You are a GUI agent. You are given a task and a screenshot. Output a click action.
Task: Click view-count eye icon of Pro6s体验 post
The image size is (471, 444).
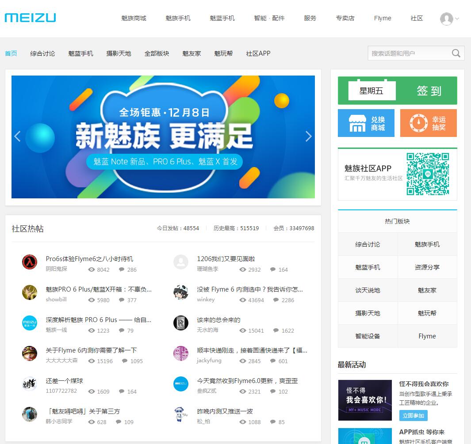(x=91, y=269)
